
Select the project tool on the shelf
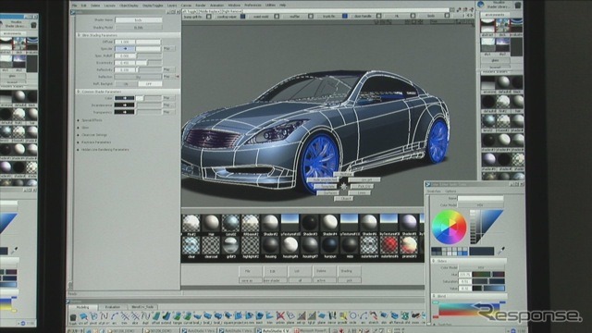click(x=239, y=316)
